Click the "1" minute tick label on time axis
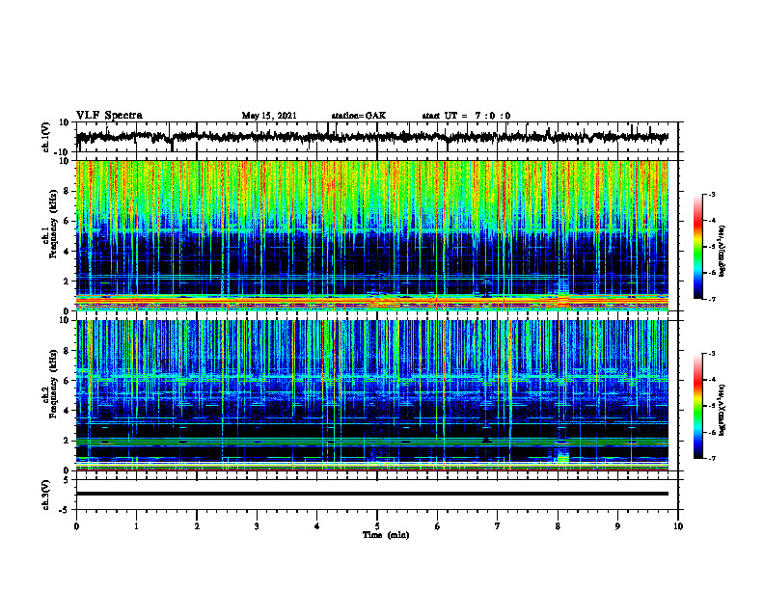The width and height of the screenshot is (764, 590). tap(136, 526)
